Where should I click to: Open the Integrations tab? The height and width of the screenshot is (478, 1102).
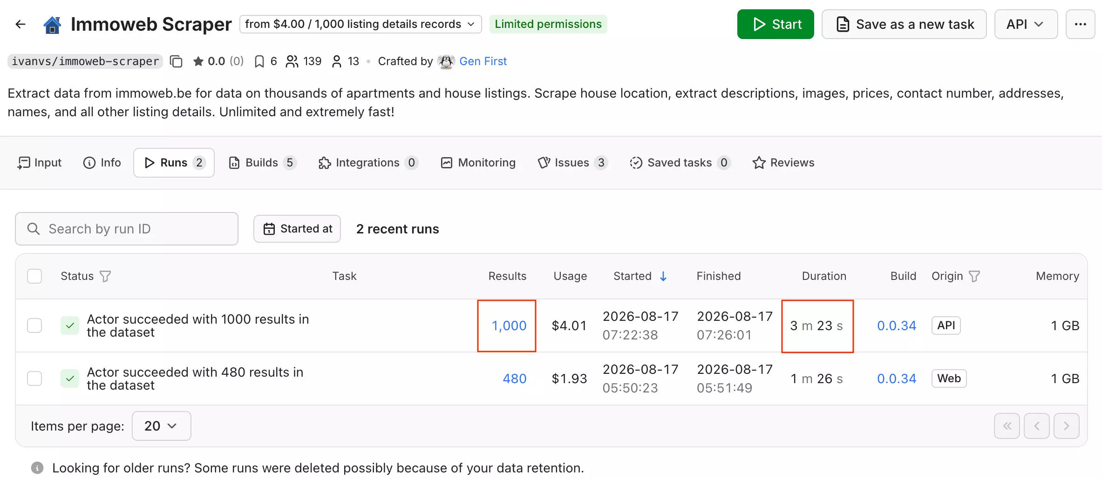pos(368,163)
